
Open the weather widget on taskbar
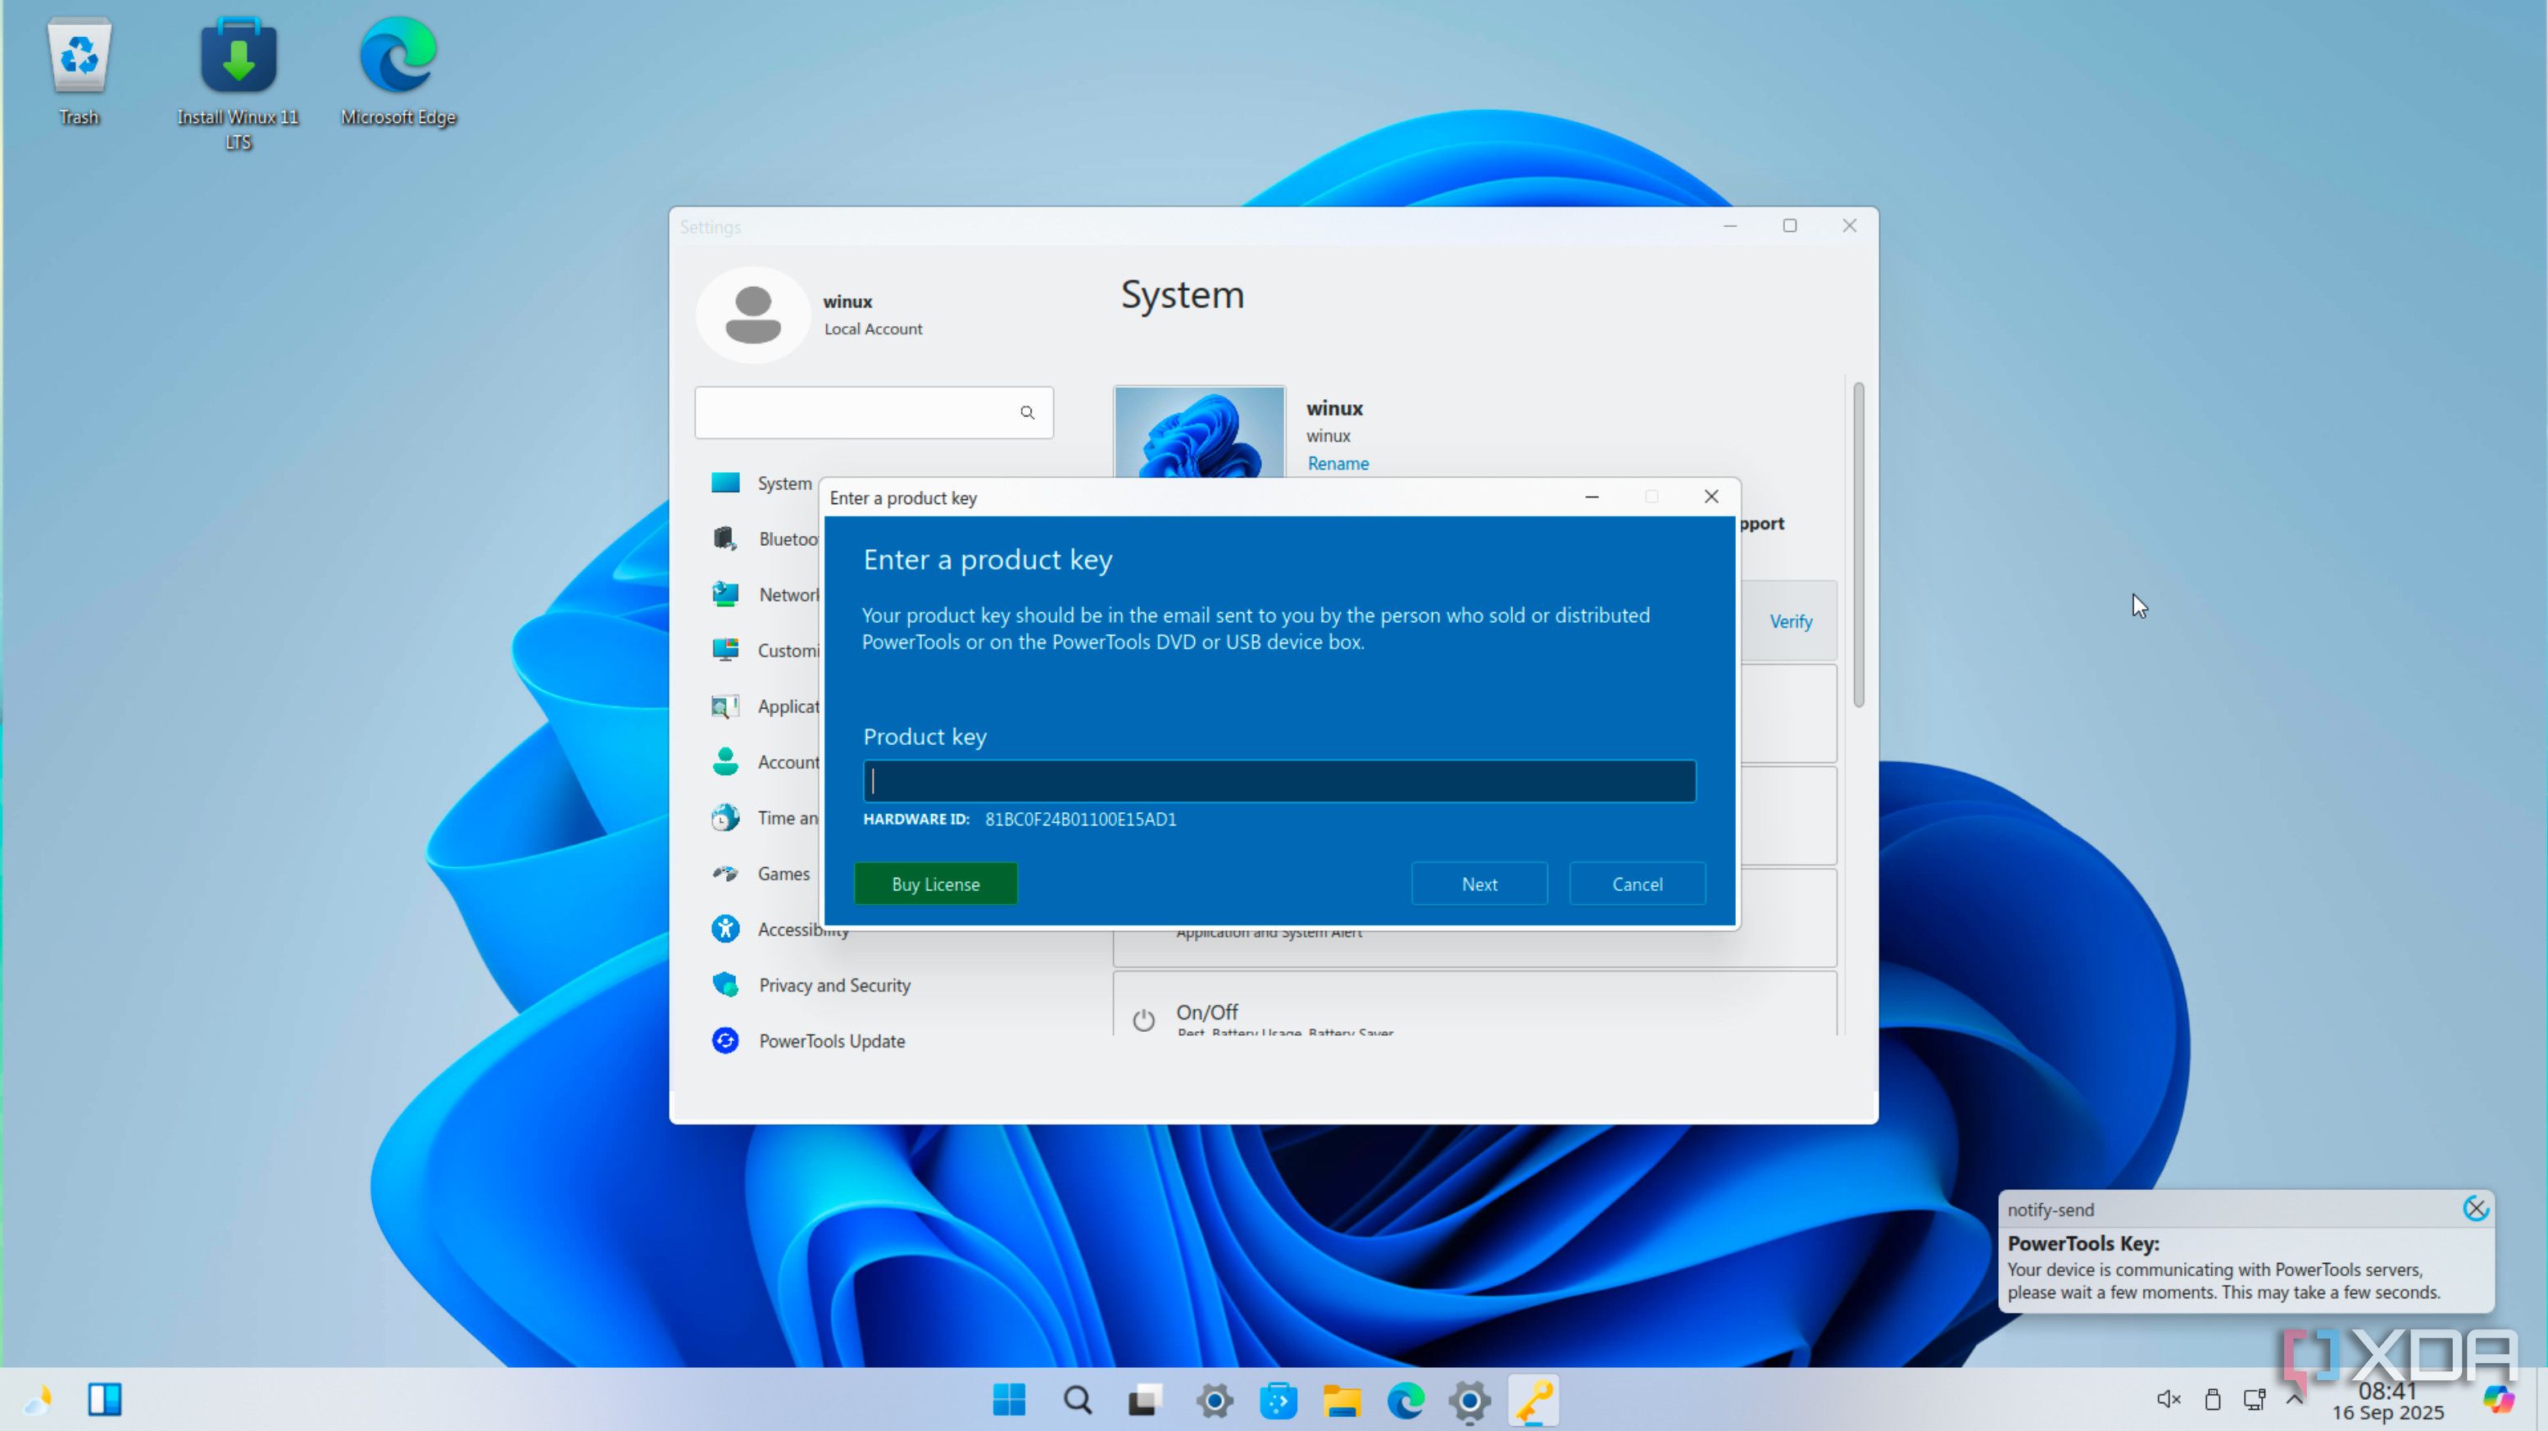click(x=38, y=1399)
